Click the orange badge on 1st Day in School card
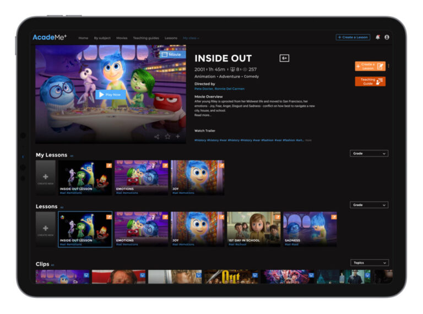This screenshot has height=314, width=423. tap(278, 217)
